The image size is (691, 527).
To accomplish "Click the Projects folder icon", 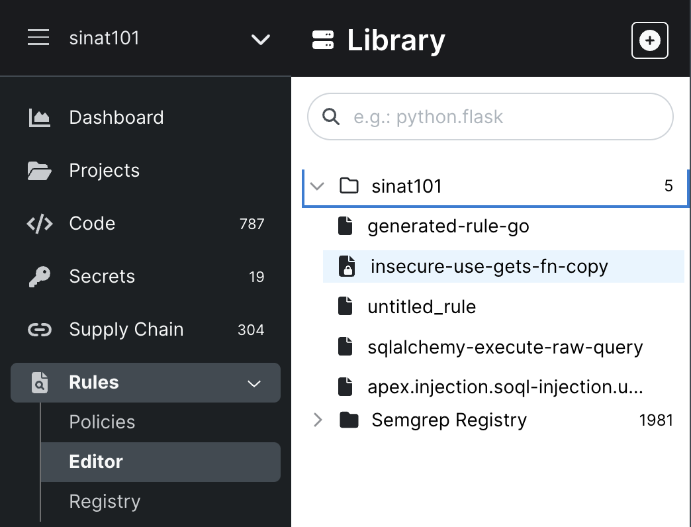I will tap(40, 170).
